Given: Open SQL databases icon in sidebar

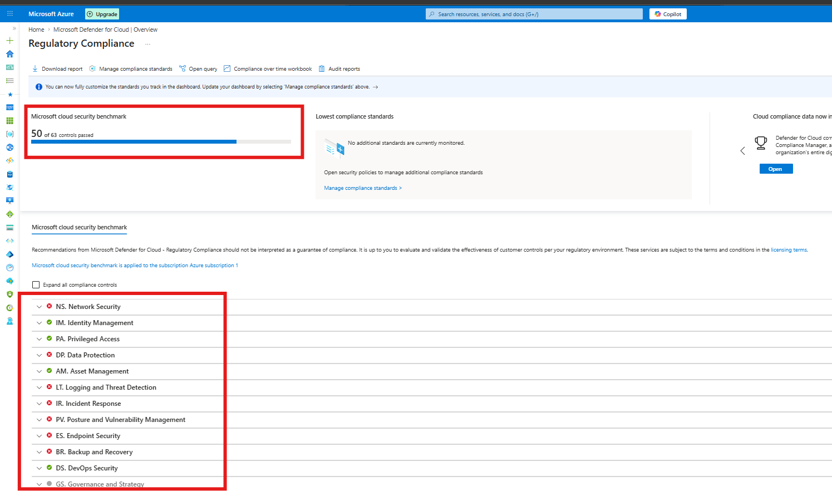Looking at the screenshot, I should tap(9, 174).
